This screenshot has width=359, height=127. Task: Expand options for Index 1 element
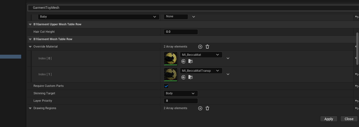click(x=228, y=74)
